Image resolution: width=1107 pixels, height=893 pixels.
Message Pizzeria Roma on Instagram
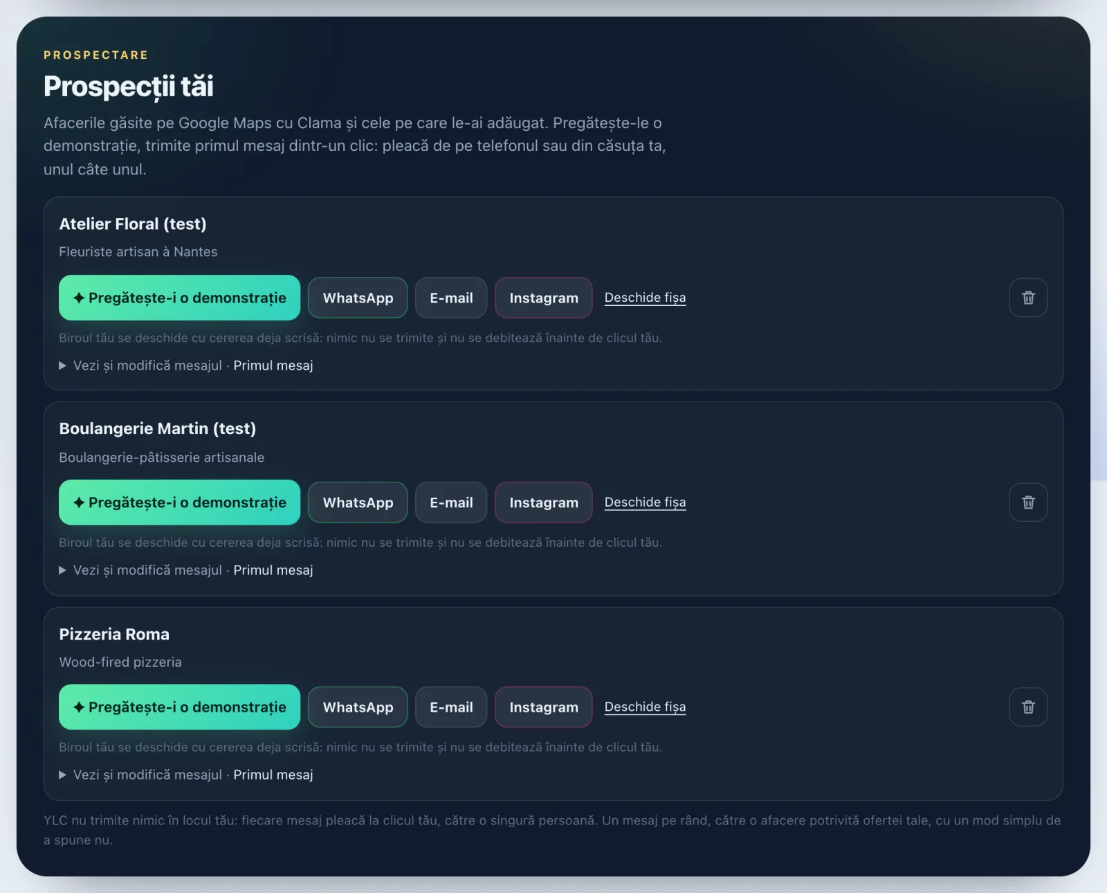[544, 707]
